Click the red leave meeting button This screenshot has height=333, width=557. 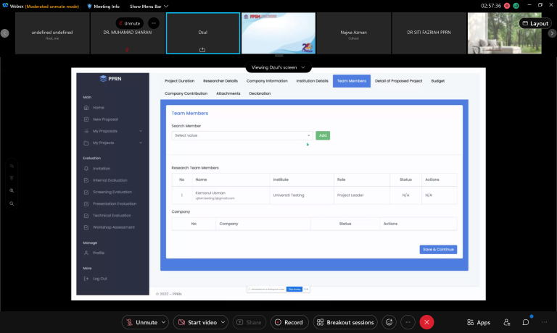(427, 322)
